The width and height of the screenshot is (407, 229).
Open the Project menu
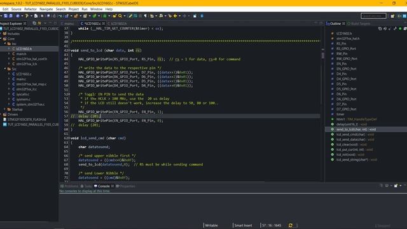pyautogui.click(x=74, y=9)
